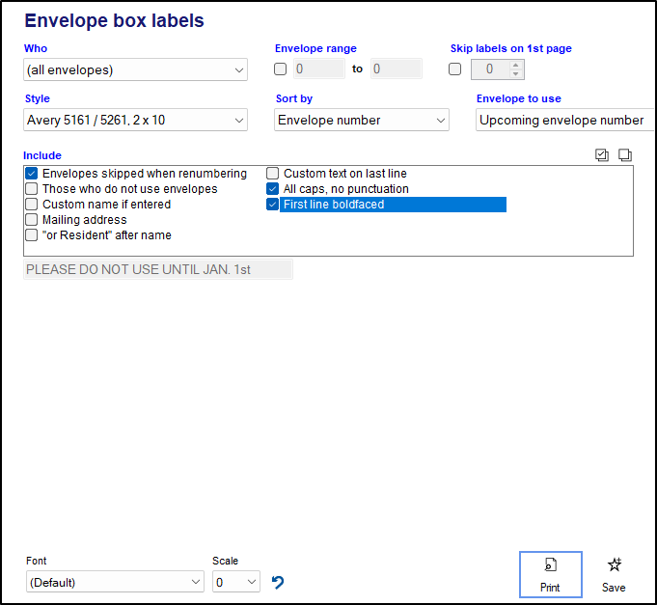Check Those who do not use envelopes
This screenshot has height=605, width=657.
[32, 189]
